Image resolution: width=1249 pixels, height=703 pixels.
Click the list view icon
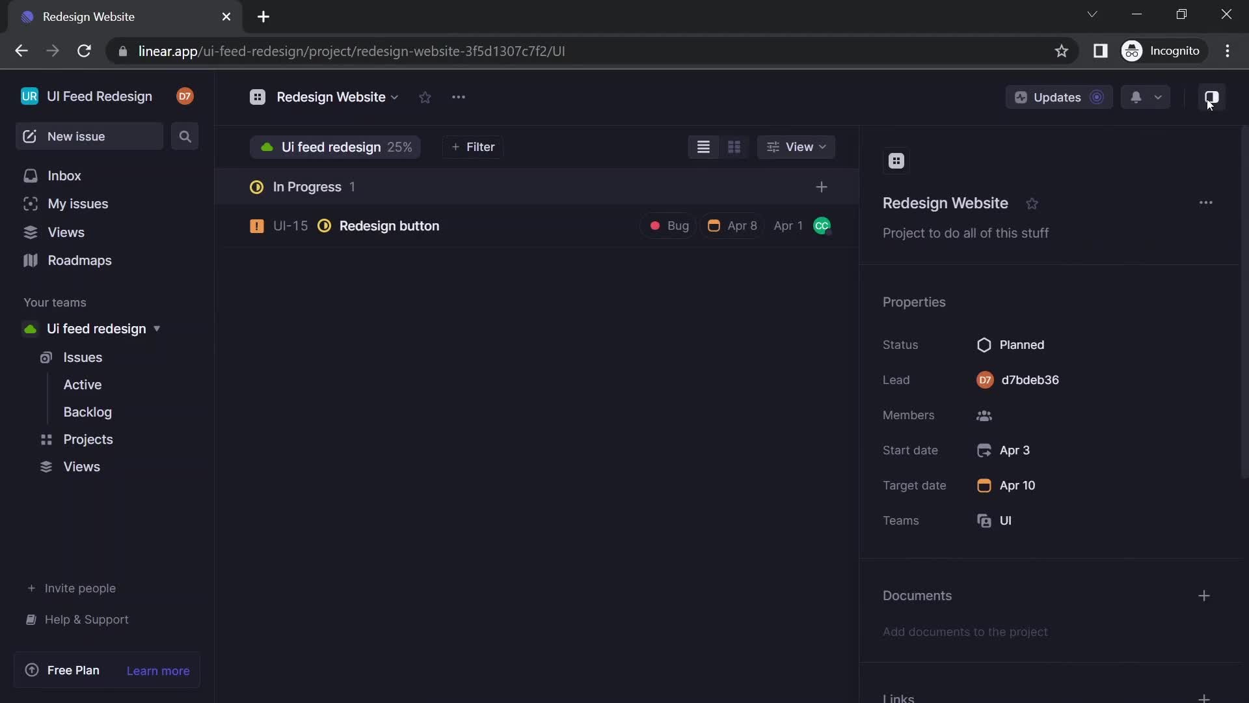703,146
